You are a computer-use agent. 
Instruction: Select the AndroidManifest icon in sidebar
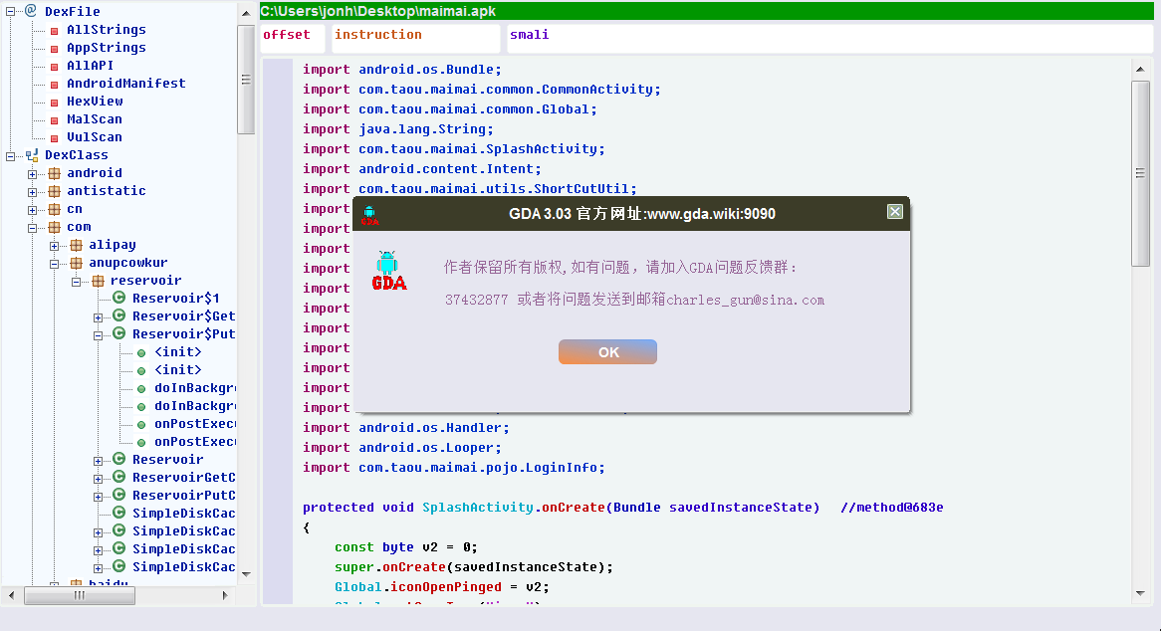tap(54, 83)
